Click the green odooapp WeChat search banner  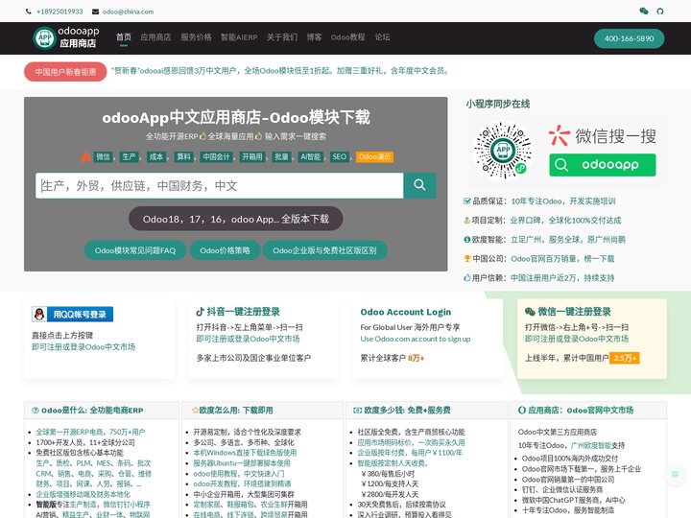point(602,165)
